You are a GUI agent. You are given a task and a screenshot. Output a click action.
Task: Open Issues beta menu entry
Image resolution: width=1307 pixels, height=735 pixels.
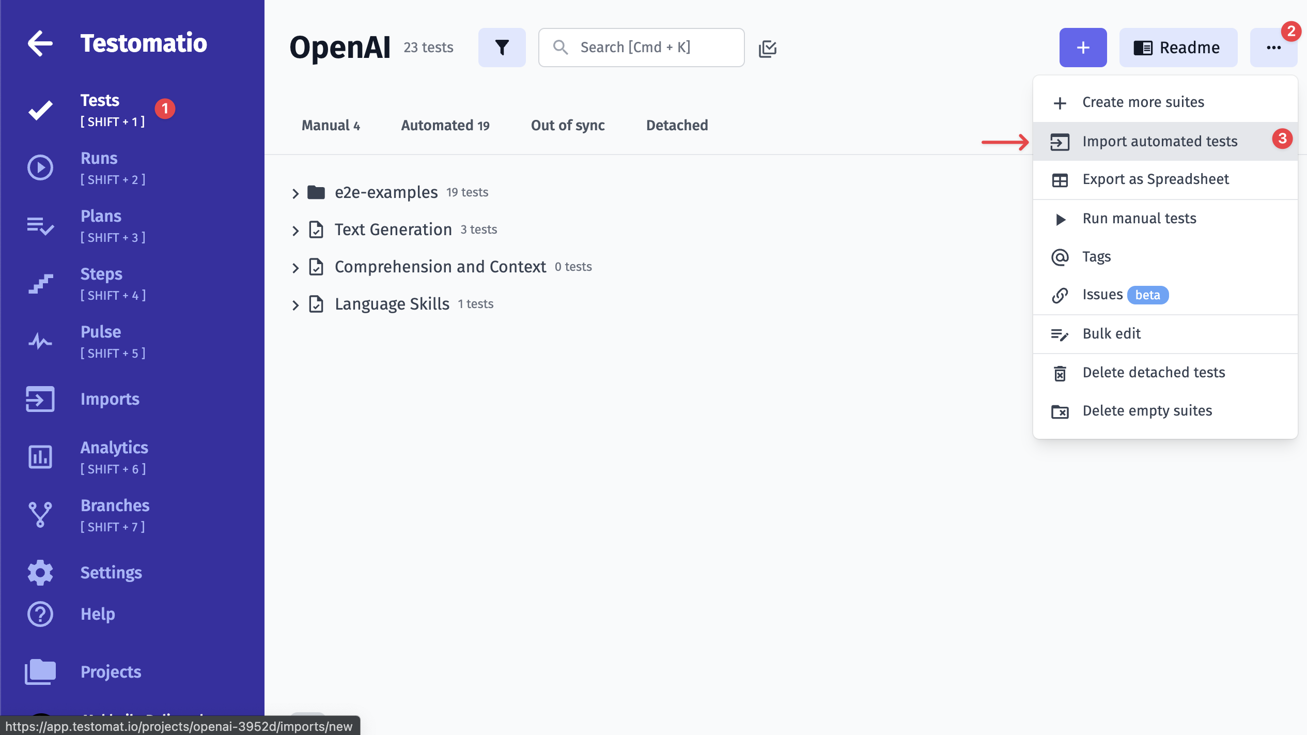pos(1165,295)
